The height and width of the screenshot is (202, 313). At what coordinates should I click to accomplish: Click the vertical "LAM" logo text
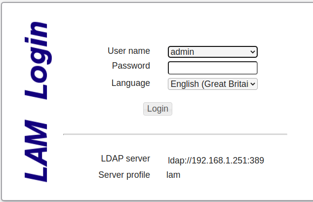37,150
